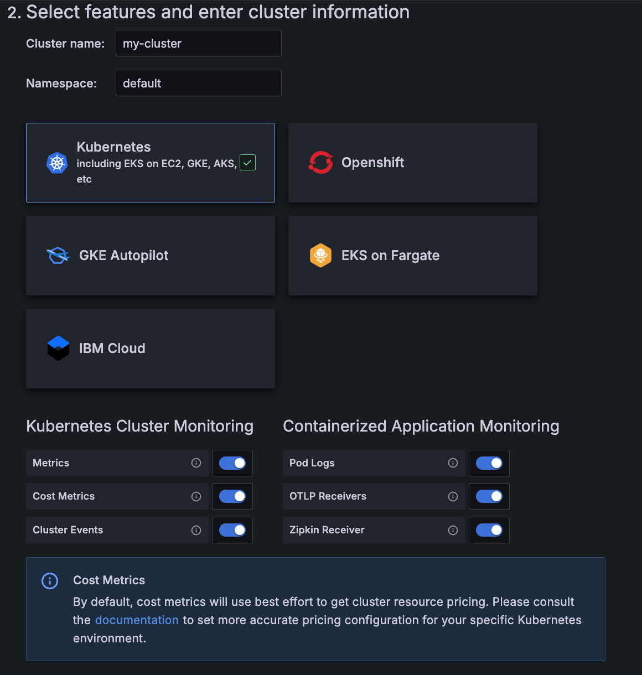Turn off Zipkin Receiver toggle
642x675 pixels.
(489, 530)
